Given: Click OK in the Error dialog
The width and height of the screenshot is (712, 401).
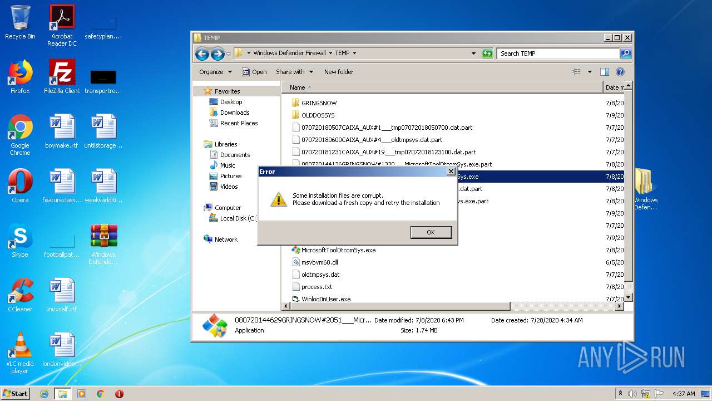Looking at the screenshot, I should point(431,232).
